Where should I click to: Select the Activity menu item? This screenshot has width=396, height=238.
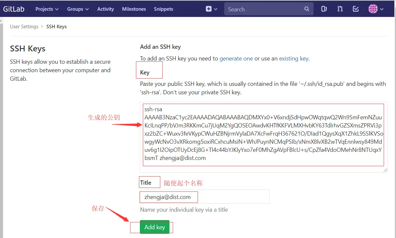pyautogui.click(x=105, y=9)
